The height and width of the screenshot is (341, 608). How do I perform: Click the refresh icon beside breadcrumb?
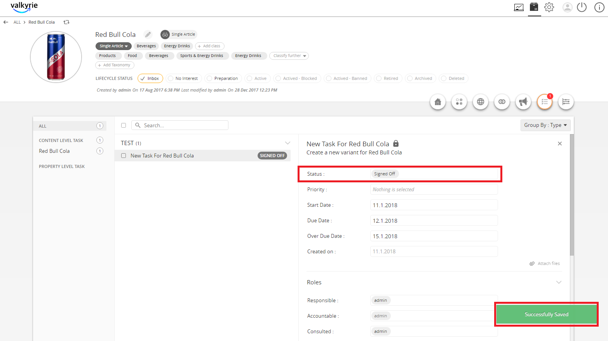tap(66, 22)
